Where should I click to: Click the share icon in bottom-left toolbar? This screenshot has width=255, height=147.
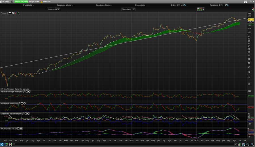pyautogui.click(x=2, y=144)
